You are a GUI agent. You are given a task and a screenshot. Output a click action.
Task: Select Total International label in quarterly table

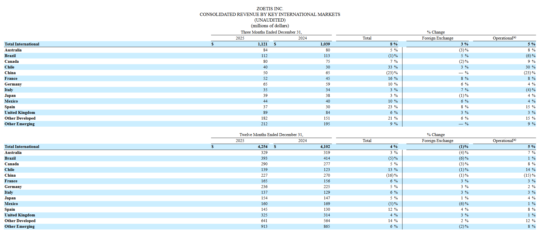[x=22, y=44]
